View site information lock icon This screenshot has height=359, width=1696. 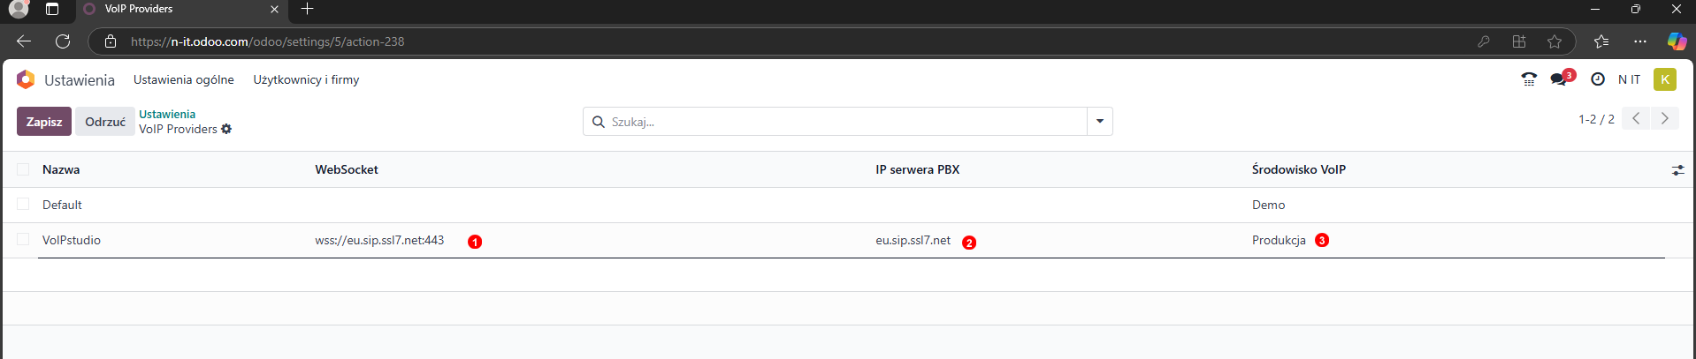coord(111,41)
